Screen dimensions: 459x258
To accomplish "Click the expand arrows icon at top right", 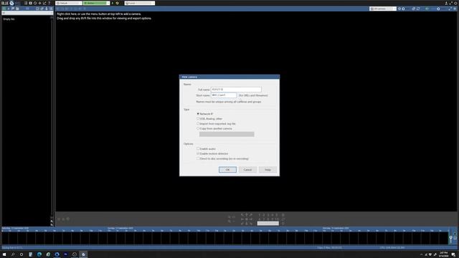I will (451, 3).
